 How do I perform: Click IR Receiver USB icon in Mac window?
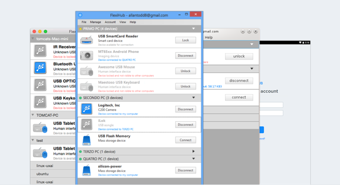40,51
